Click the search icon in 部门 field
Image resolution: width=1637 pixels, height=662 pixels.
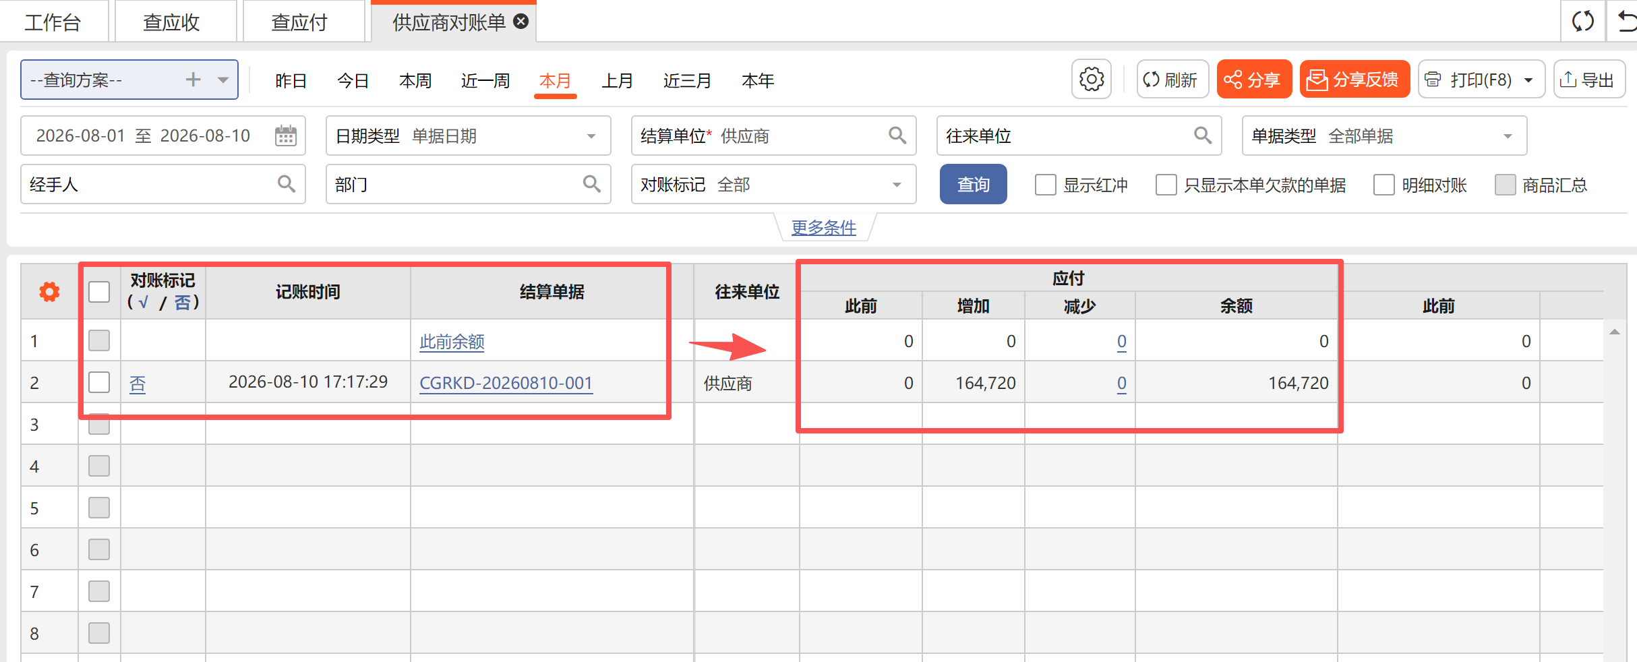point(592,184)
